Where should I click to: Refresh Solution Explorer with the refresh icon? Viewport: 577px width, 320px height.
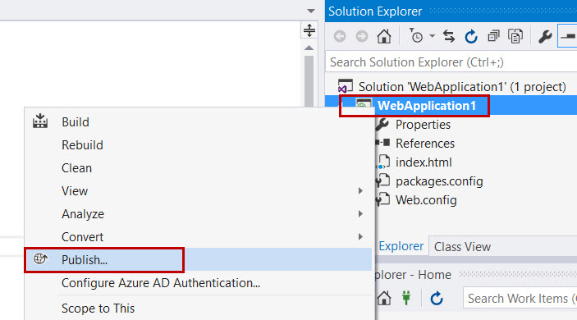471,36
